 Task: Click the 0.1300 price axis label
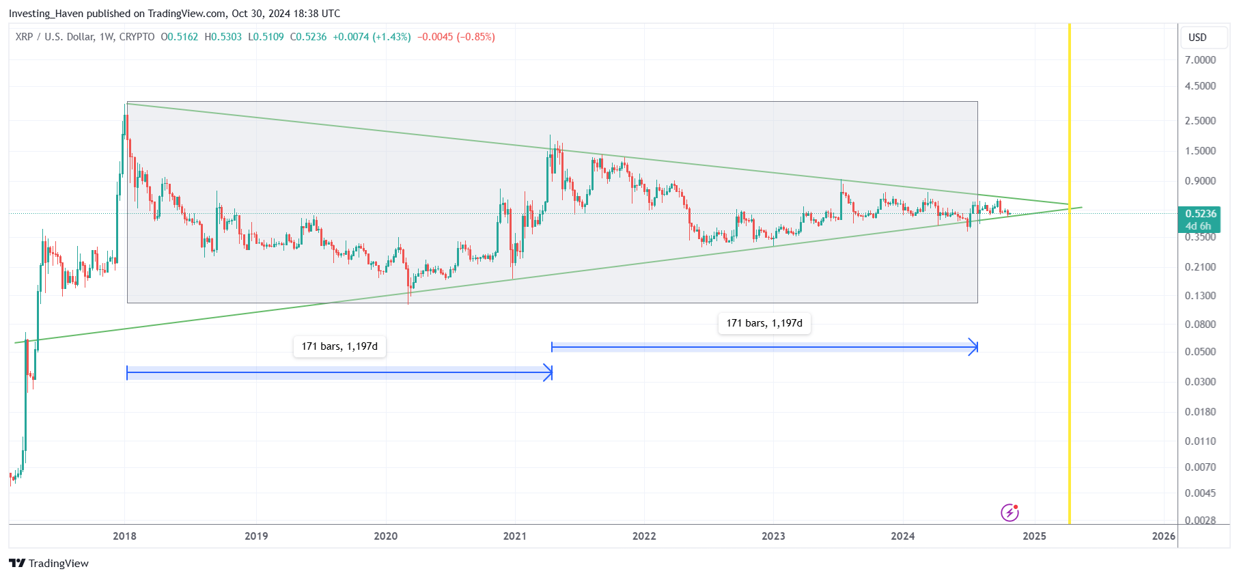pyautogui.click(x=1200, y=296)
